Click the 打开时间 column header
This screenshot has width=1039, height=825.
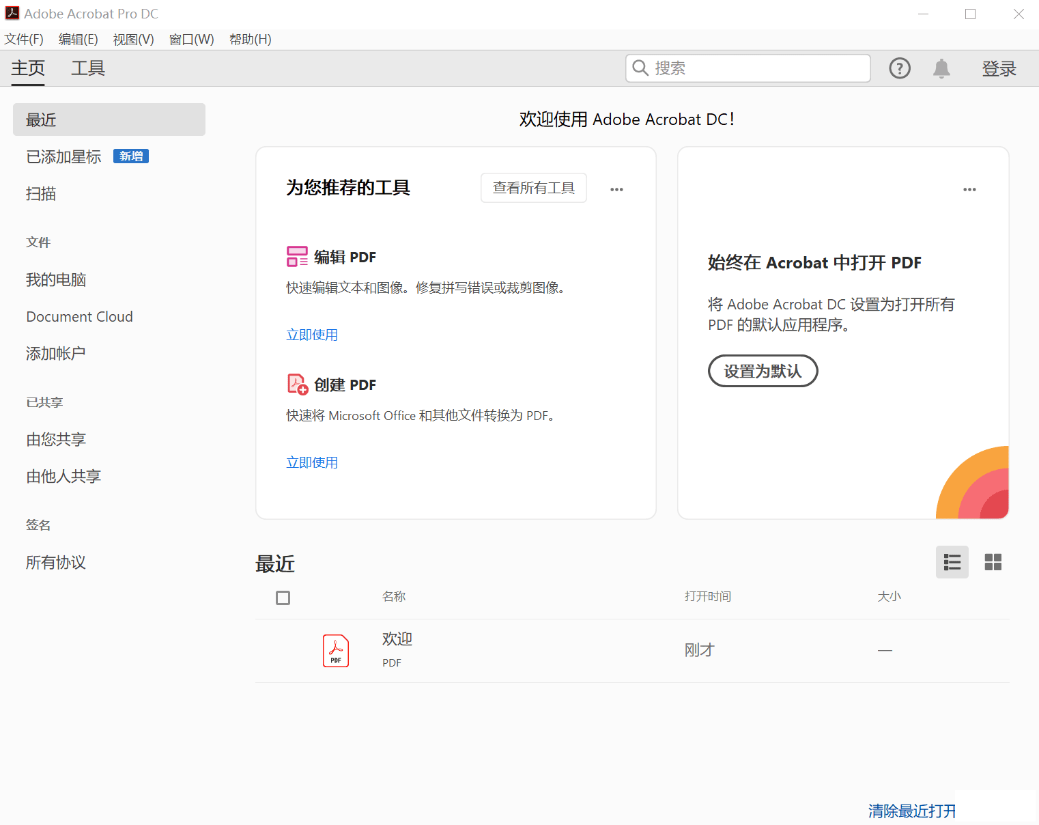(x=708, y=596)
